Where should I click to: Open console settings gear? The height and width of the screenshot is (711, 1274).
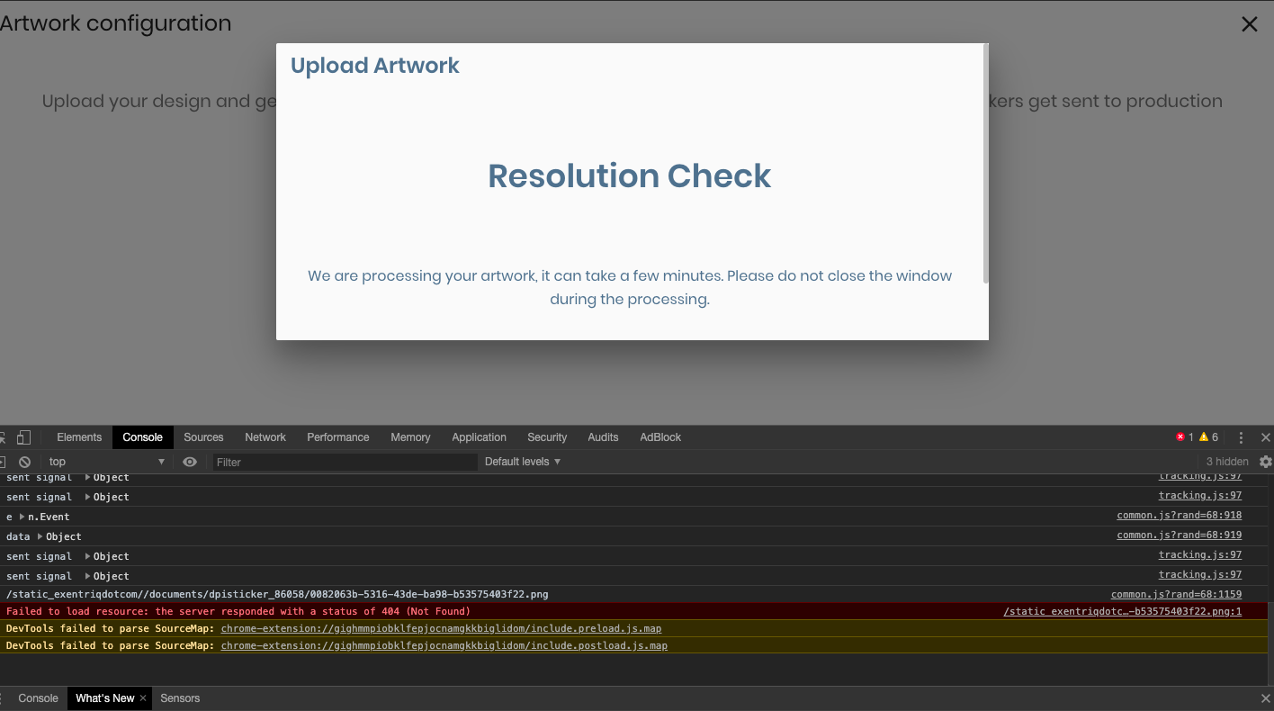[1265, 462]
